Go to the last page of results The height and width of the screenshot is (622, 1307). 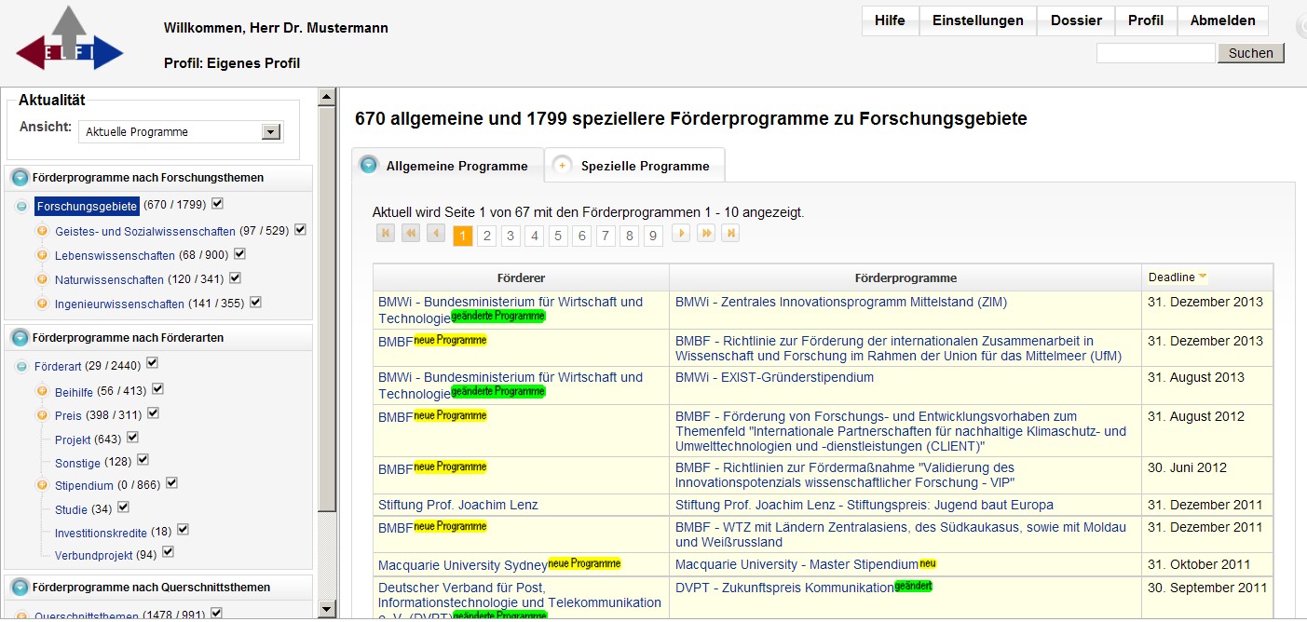[730, 233]
